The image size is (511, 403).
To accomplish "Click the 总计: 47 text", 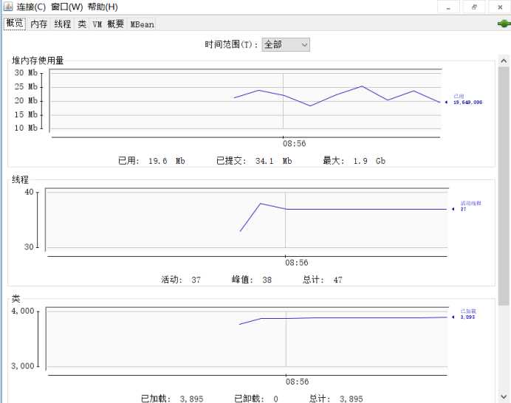I will point(323,280).
